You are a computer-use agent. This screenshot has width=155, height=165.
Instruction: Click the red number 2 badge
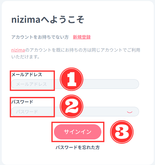71,106
